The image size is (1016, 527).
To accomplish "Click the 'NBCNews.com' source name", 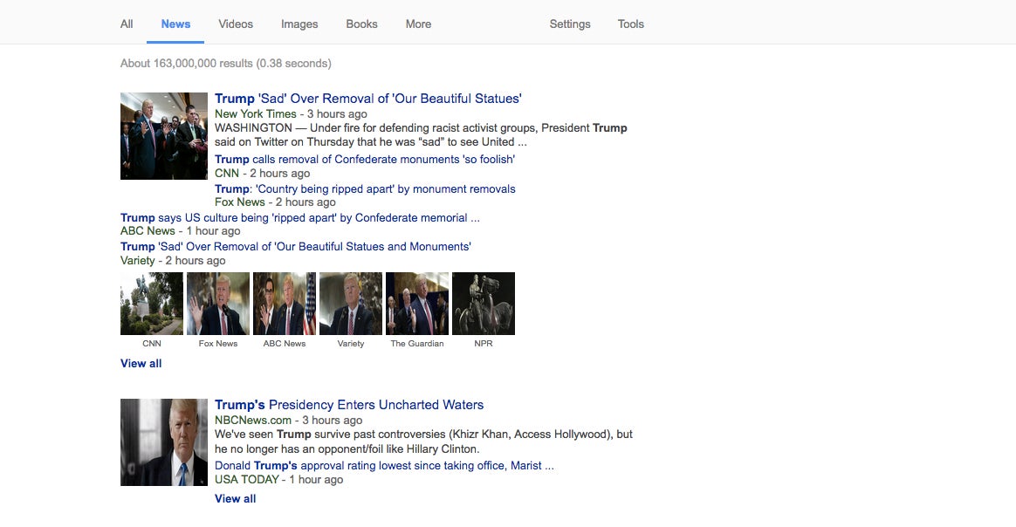I will point(253,421).
